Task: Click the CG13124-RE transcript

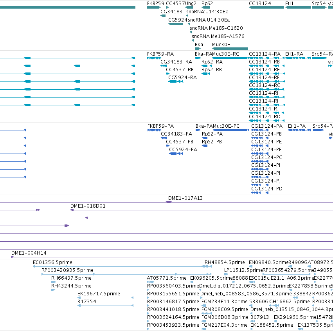Action: [x=267, y=74]
